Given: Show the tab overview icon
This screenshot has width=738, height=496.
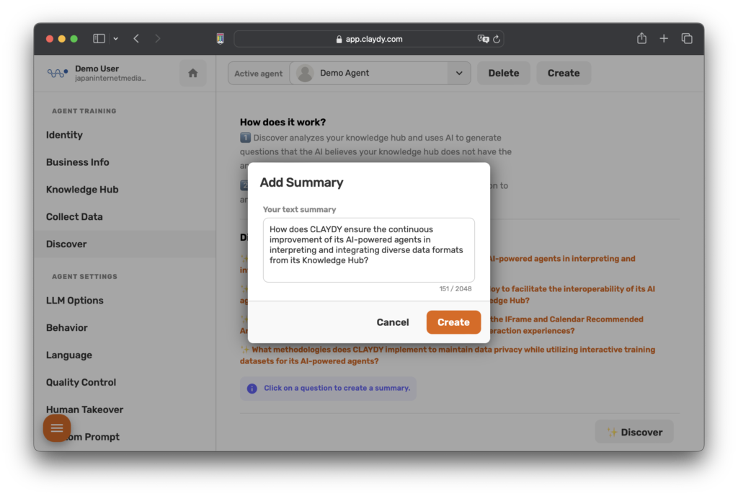Looking at the screenshot, I should [687, 39].
